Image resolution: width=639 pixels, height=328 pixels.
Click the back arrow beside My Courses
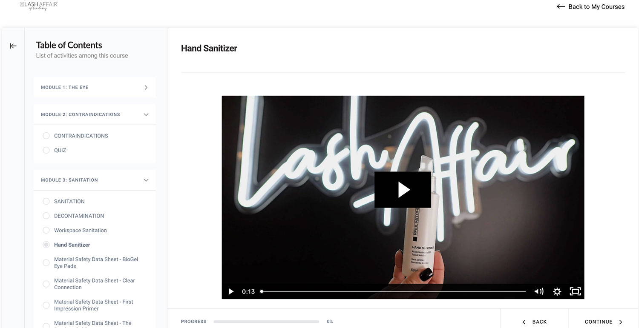tap(561, 6)
